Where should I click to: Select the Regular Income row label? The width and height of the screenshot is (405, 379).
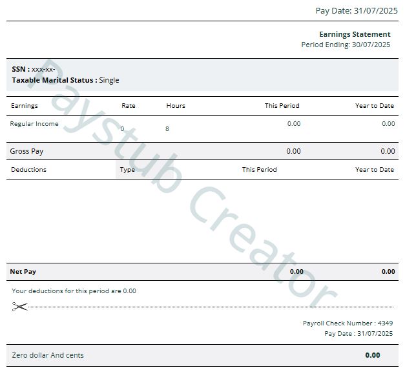coord(34,123)
